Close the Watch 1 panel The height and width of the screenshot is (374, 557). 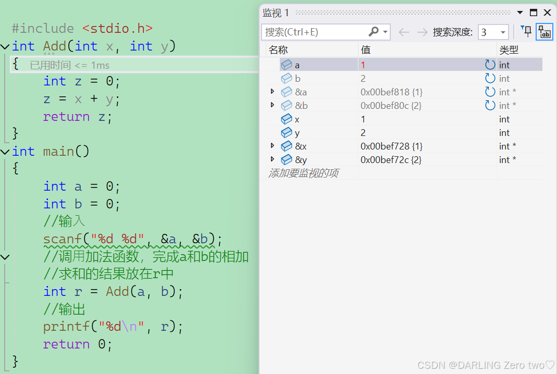[548, 13]
